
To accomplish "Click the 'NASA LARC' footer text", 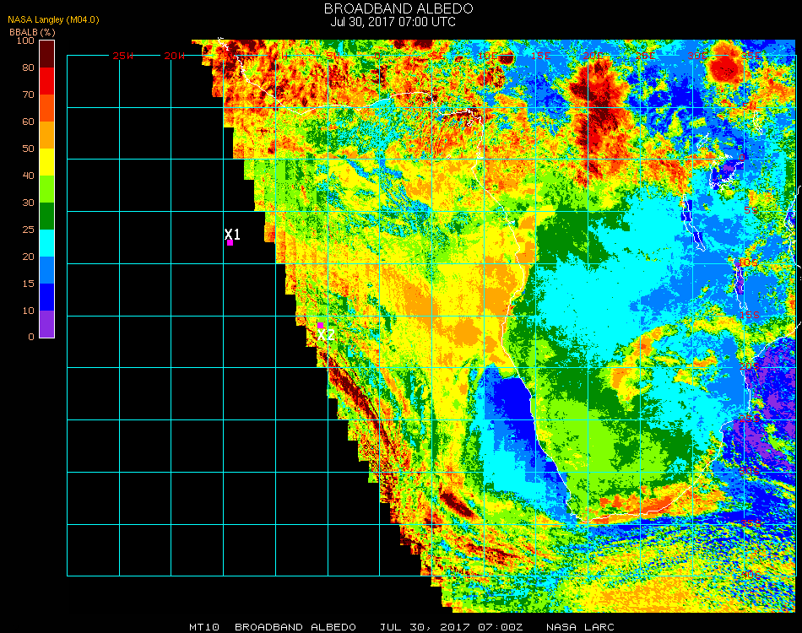I will click(x=580, y=627).
